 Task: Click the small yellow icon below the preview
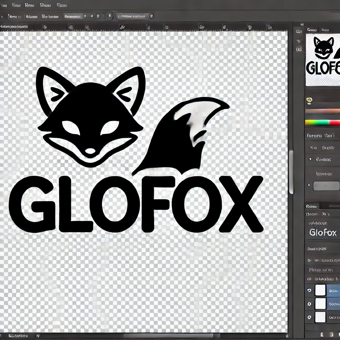tap(309, 100)
